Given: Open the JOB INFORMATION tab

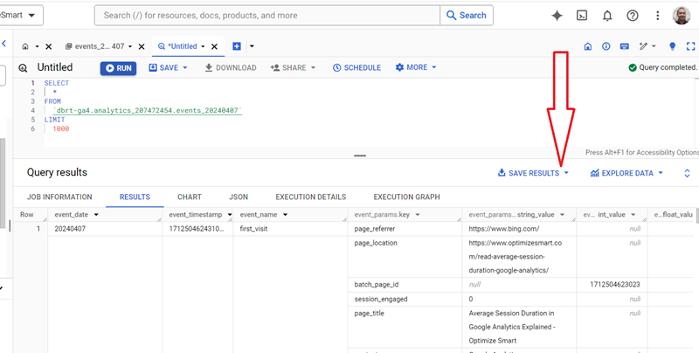Looking at the screenshot, I should point(59,197).
